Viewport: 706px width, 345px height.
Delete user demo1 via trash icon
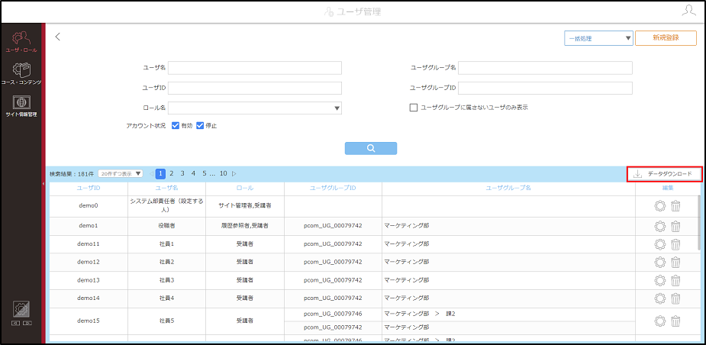point(675,226)
